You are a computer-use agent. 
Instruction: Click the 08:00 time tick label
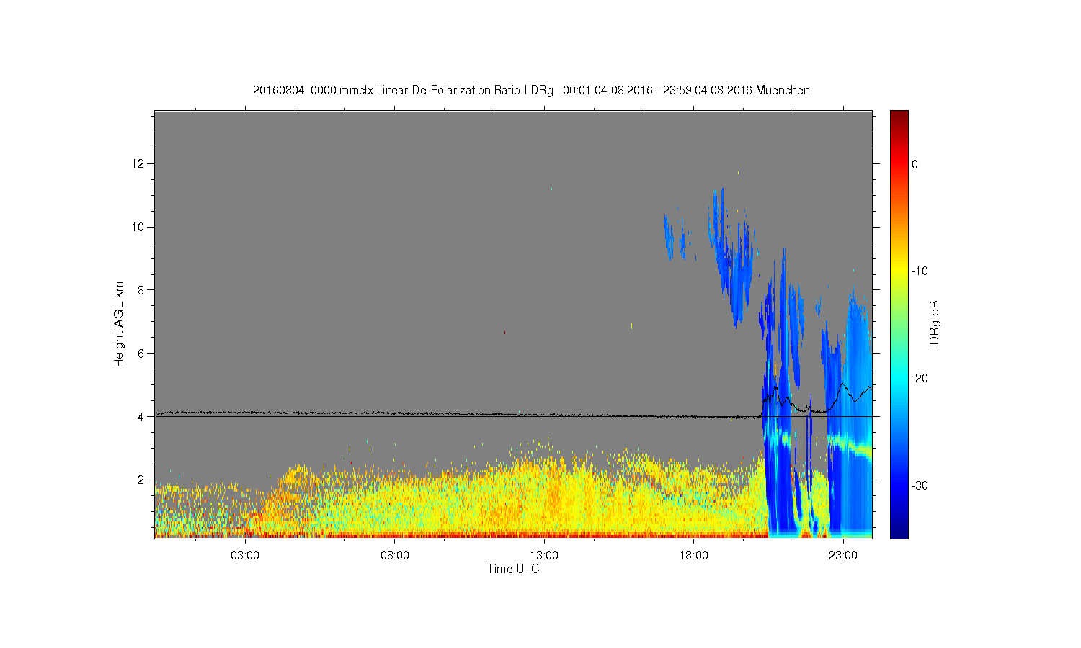[395, 556]
